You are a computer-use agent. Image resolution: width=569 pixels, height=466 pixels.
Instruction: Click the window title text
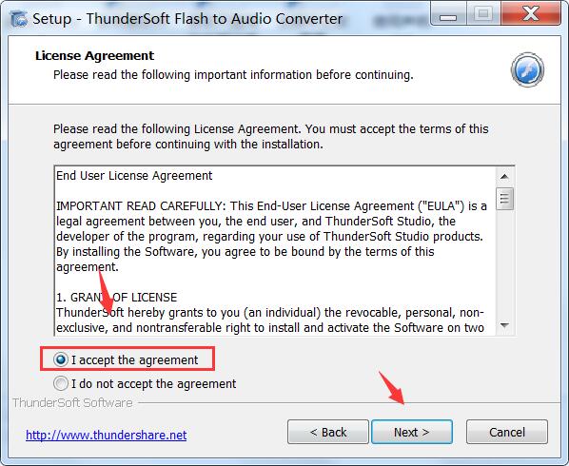(187, 19)
